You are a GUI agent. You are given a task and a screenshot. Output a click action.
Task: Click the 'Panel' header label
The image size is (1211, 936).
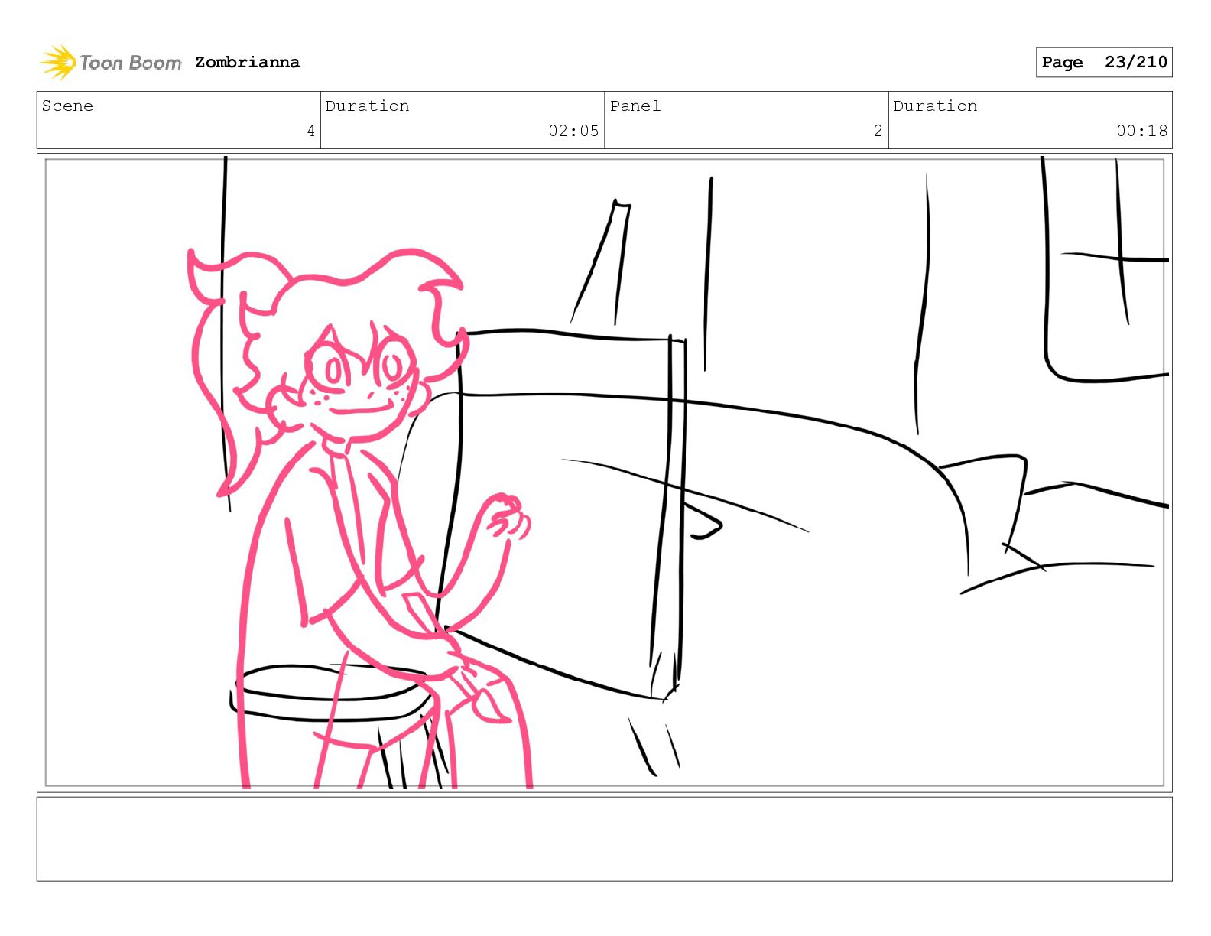click(x=635, y=106)
